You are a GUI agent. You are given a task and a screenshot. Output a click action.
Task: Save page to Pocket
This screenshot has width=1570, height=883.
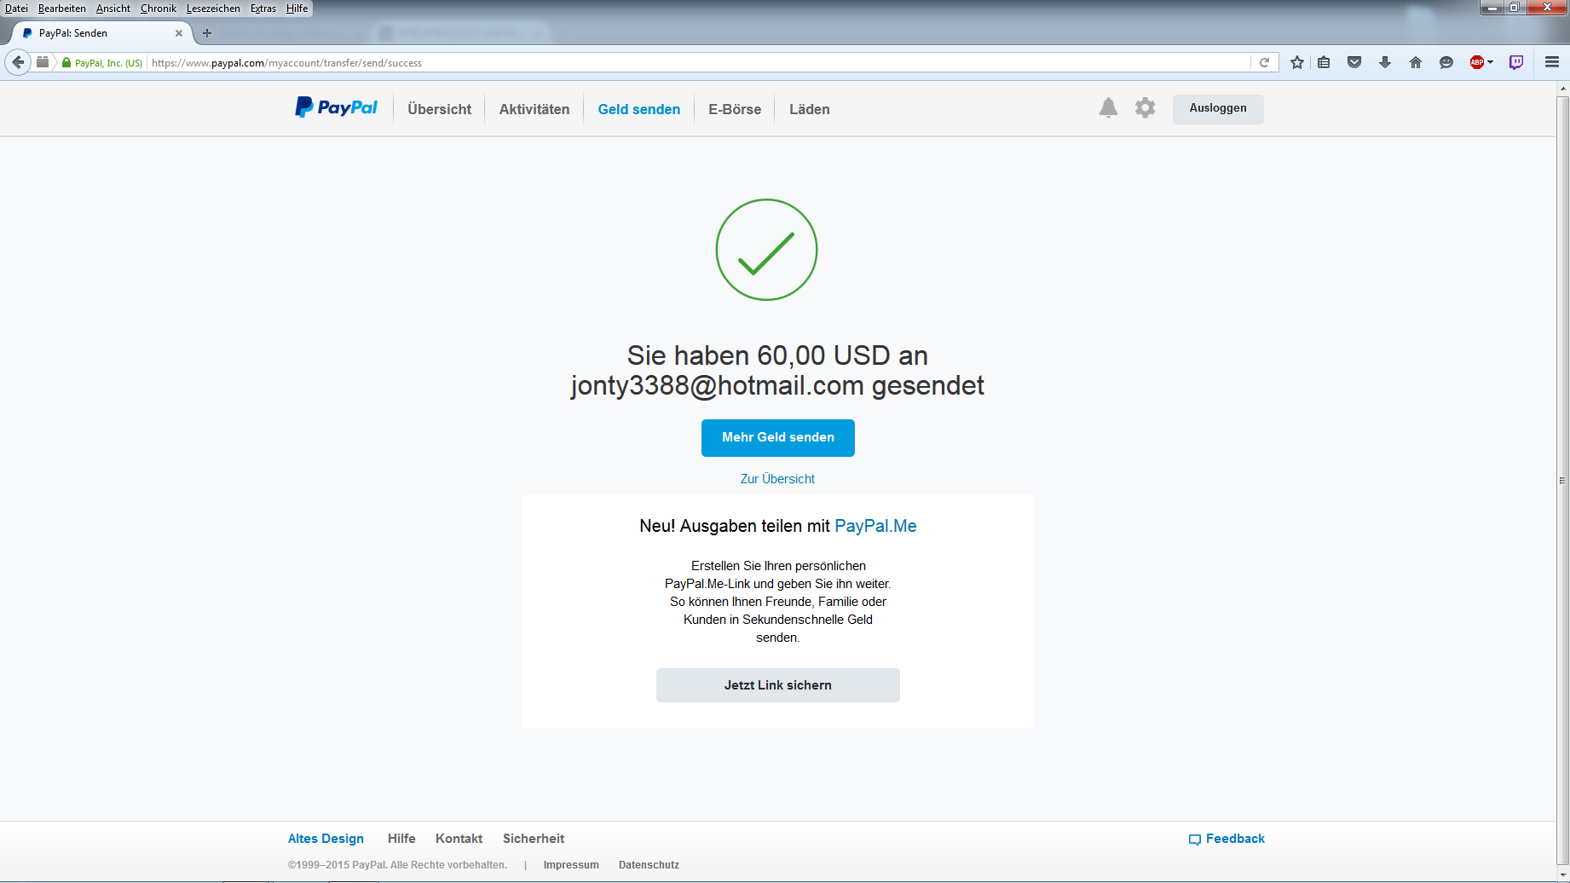click(x=1354, y=62)
